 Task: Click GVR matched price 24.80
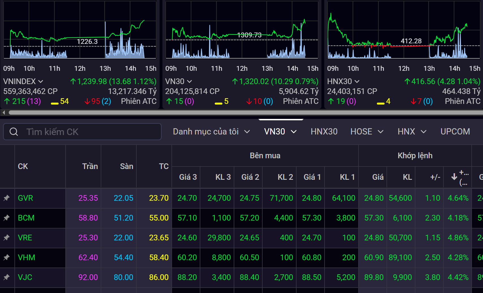(374, 198)
